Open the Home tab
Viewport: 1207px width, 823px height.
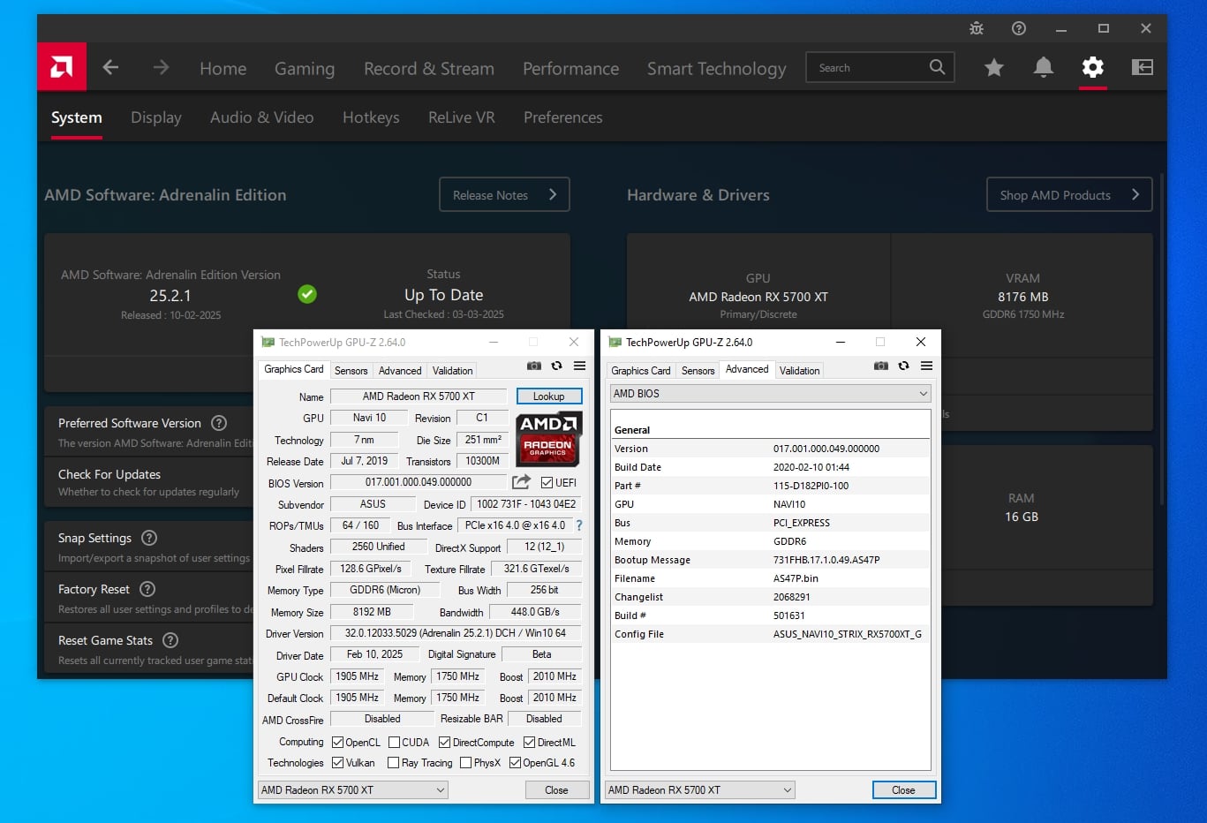pos(223,68)
